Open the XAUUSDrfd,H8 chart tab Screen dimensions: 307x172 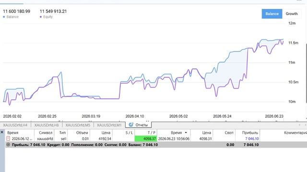[x=47, y=125]
